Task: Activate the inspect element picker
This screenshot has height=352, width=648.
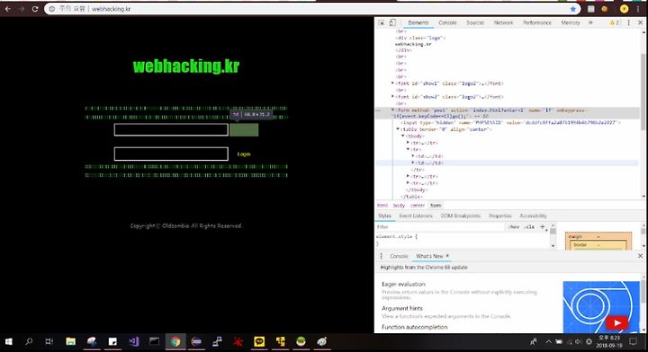Action: [382, 22]
